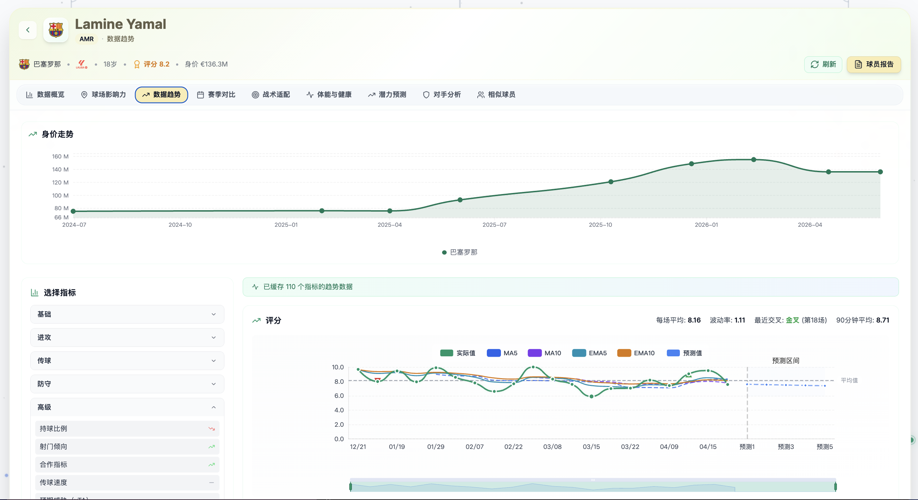The height and width of the screenshot is (500, 918).
Task: Collapse the 高级 metric category
Action: pos(127,407)
